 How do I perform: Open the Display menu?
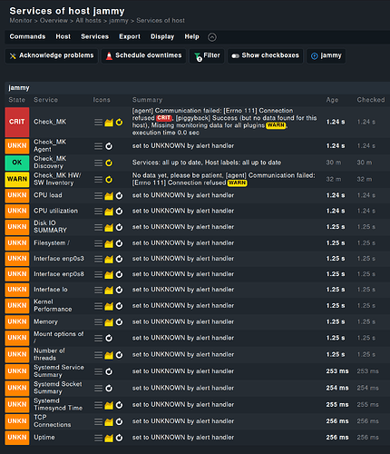[162, 36]
